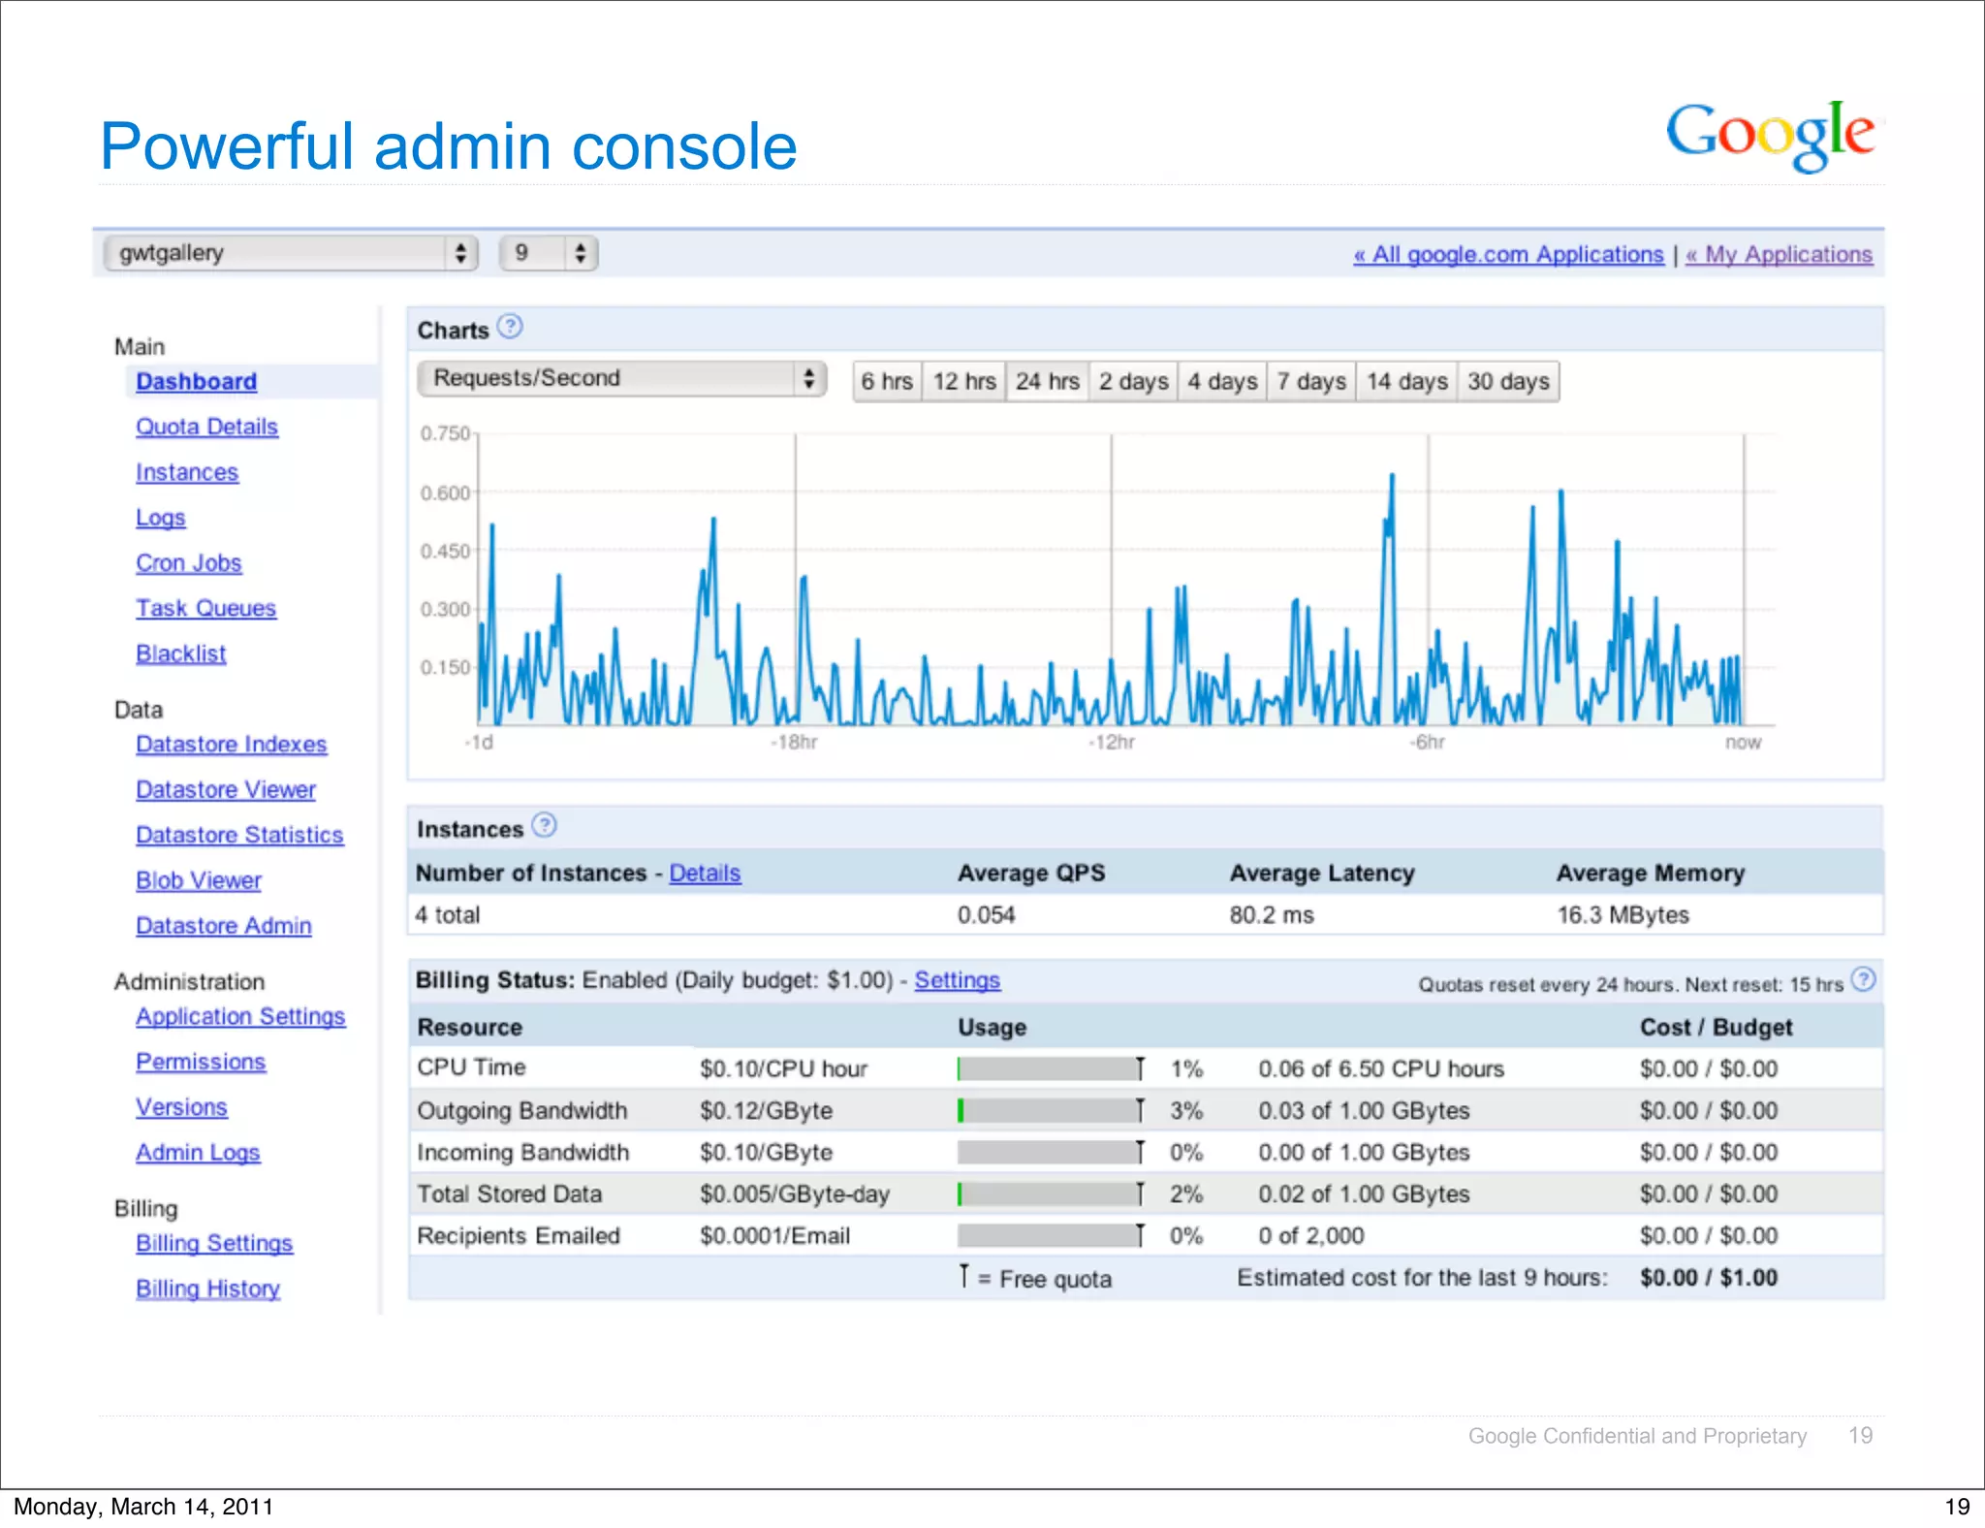Image resolution: width=1985 pixels, height=1528 pixels.
Task: Open the Permissions page
Action: [x=201, y=1062]
